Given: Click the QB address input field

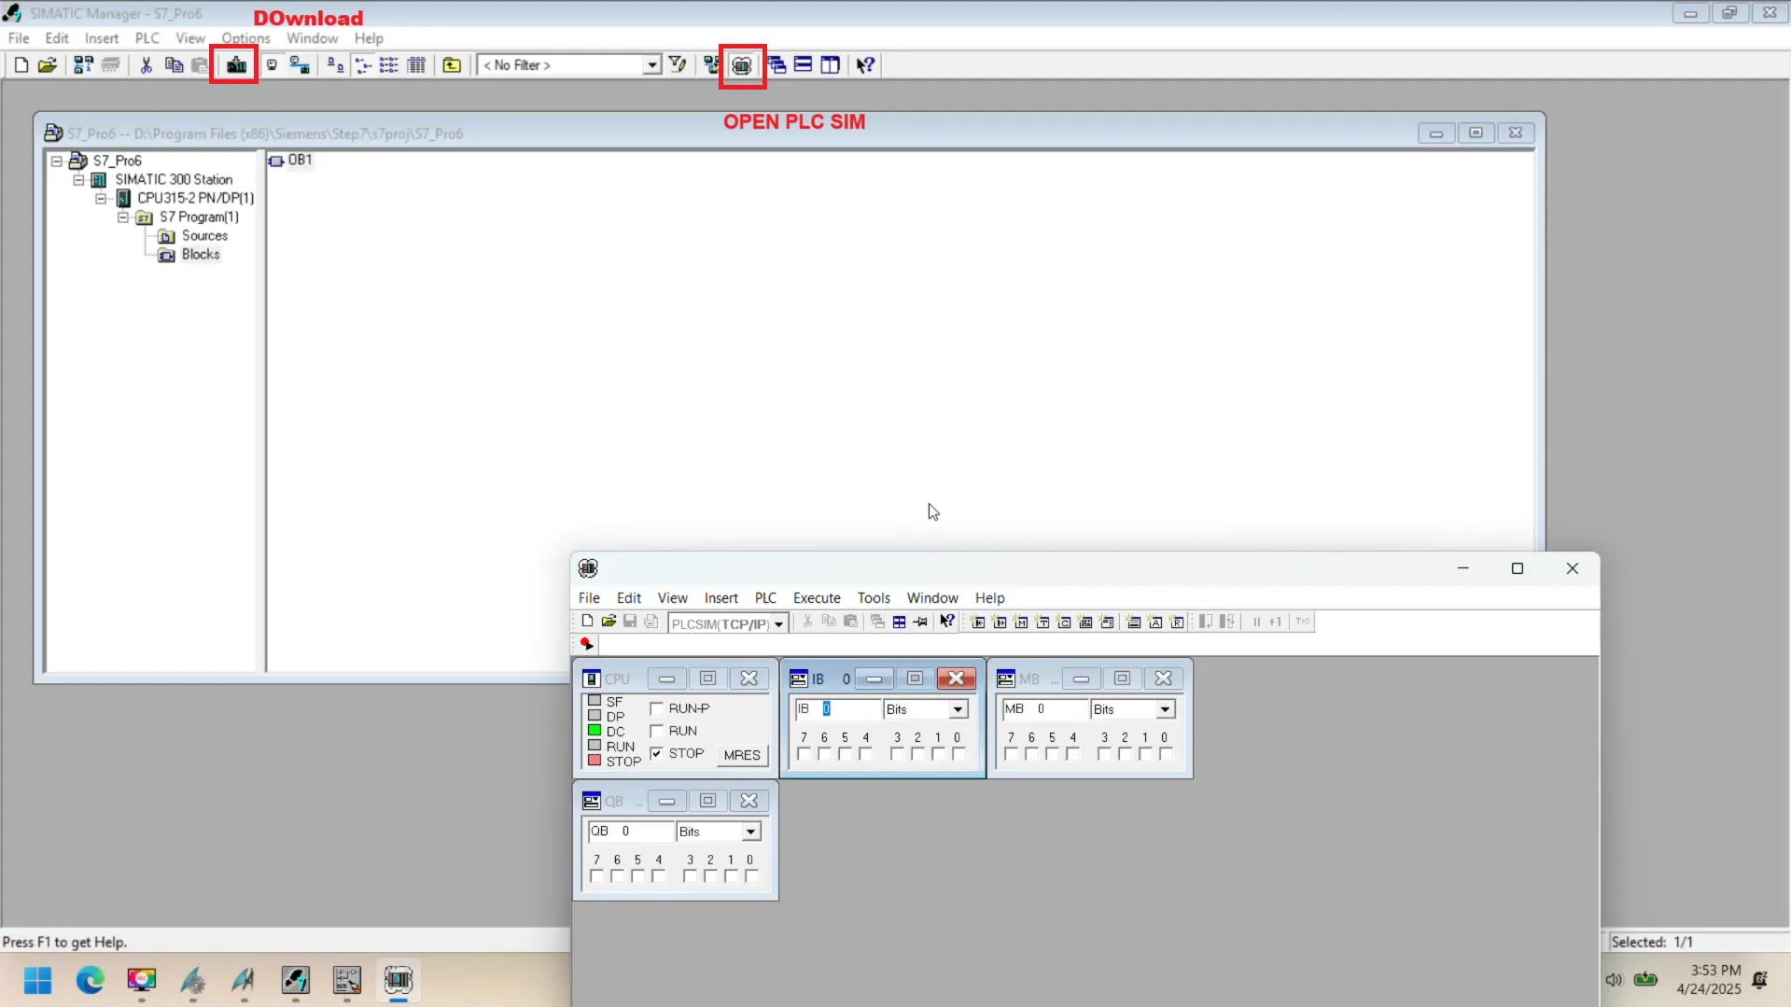Looking at the screenshot, I should (x=630, y=832).
